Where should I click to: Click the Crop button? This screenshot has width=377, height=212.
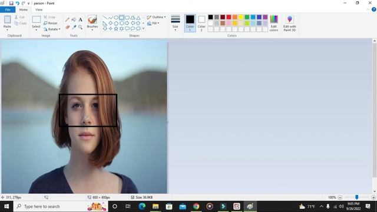(49, 17)
